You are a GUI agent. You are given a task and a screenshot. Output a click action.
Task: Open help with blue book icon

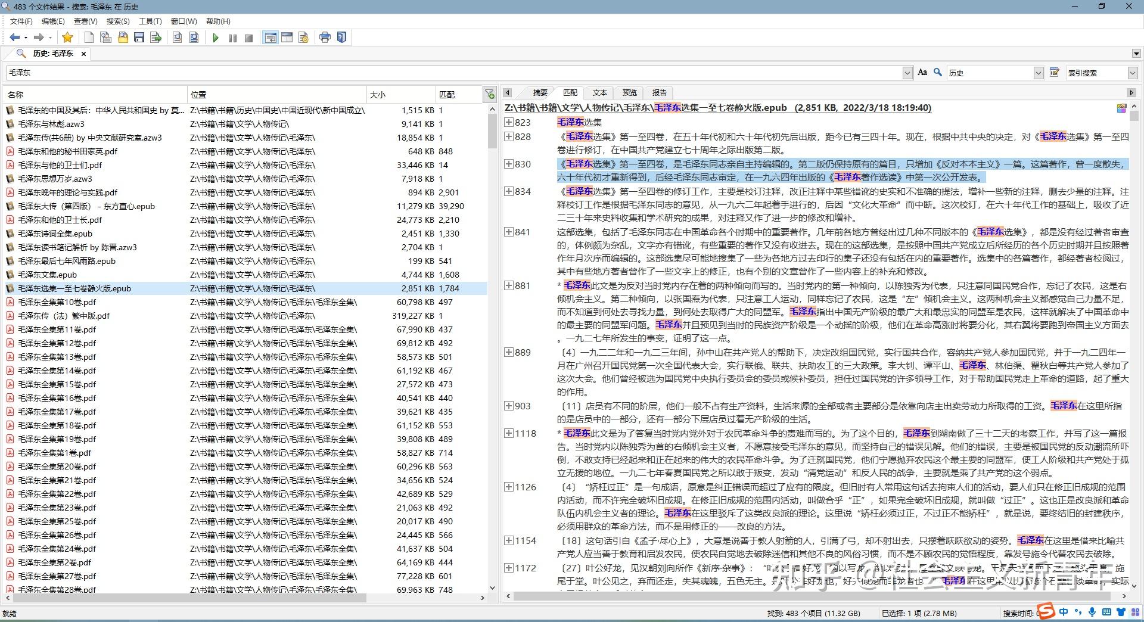341,37
